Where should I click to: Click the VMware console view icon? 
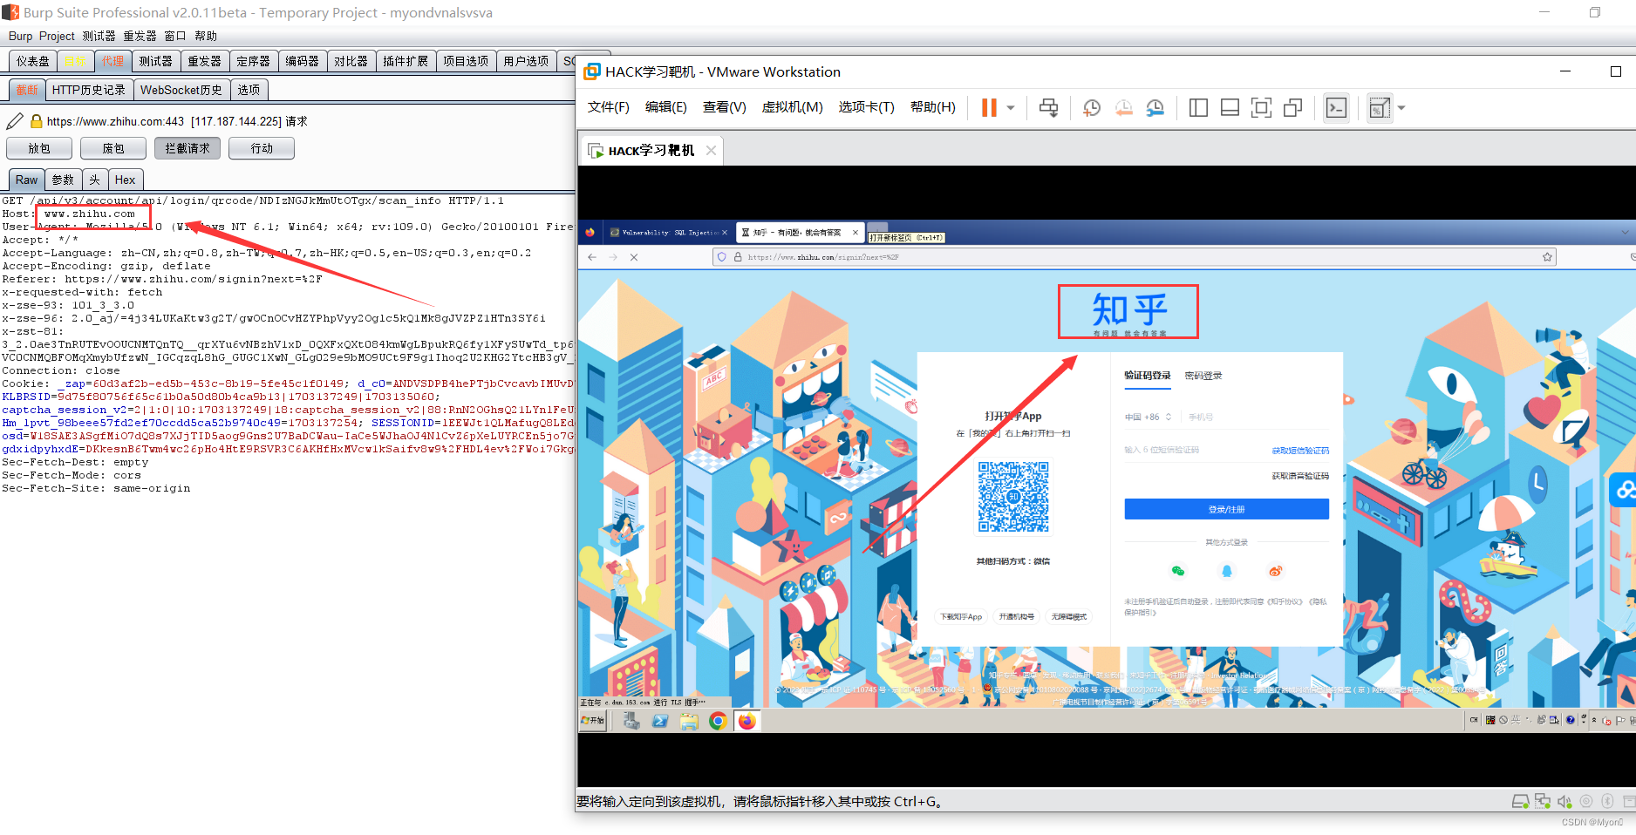[x=1336, y=107]
